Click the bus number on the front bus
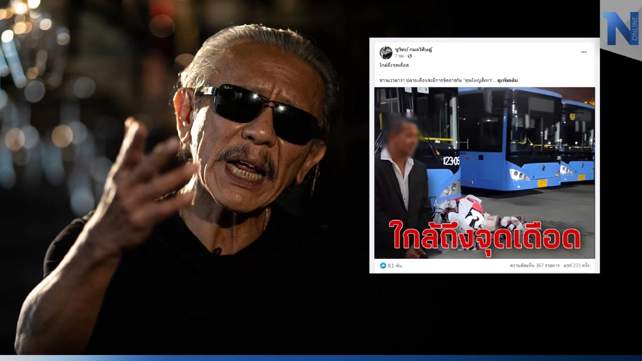The width and height of the screenshot is (642, 361). coord(450,160)
